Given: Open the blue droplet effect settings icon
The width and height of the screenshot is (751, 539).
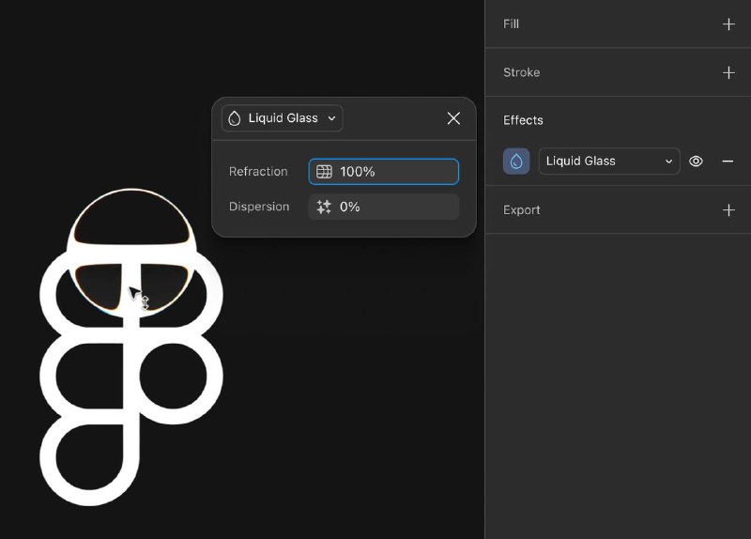Looking at the screenshot, I should pos(516,161).
